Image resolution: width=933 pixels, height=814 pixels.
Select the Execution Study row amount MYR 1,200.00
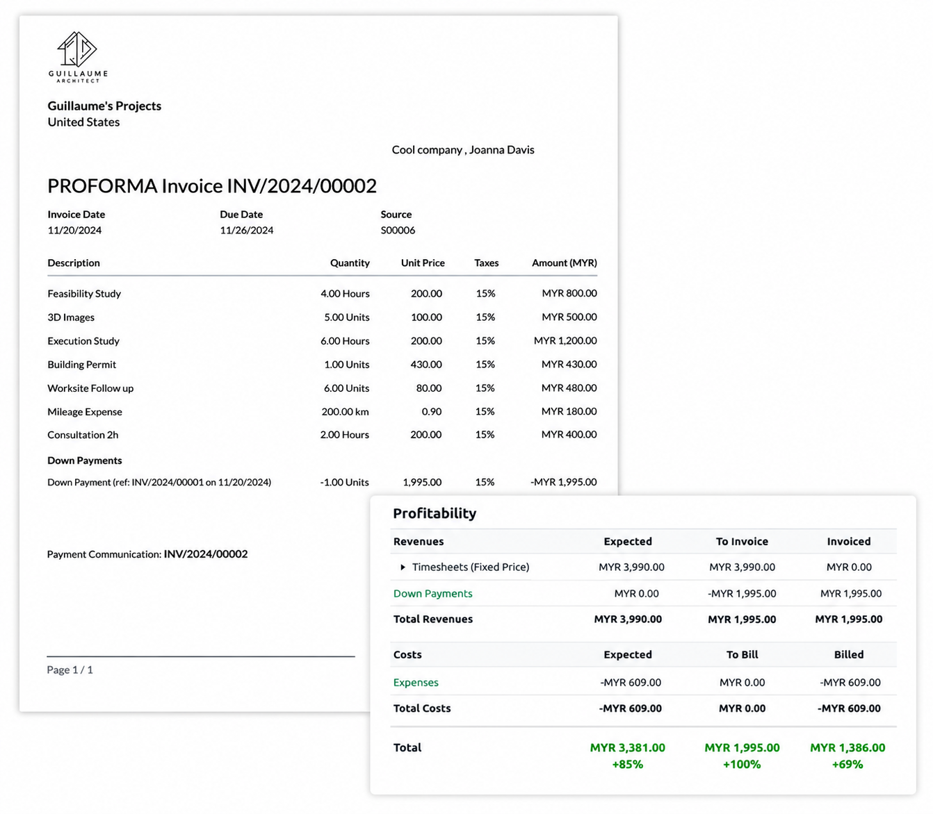tap(565, 341)
